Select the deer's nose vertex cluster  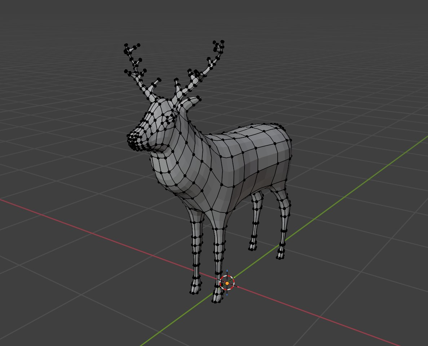[x=134, y=141]
